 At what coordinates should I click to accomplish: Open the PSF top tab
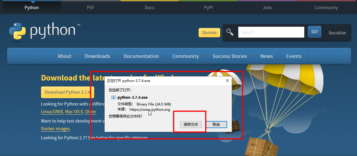tap(91, 7)
